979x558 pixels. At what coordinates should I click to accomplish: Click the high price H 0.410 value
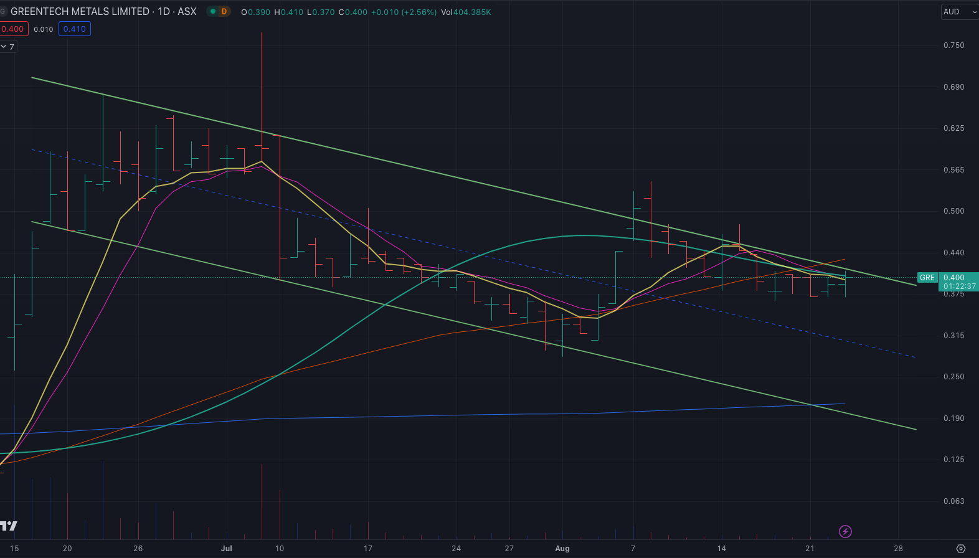click(288, 12)
